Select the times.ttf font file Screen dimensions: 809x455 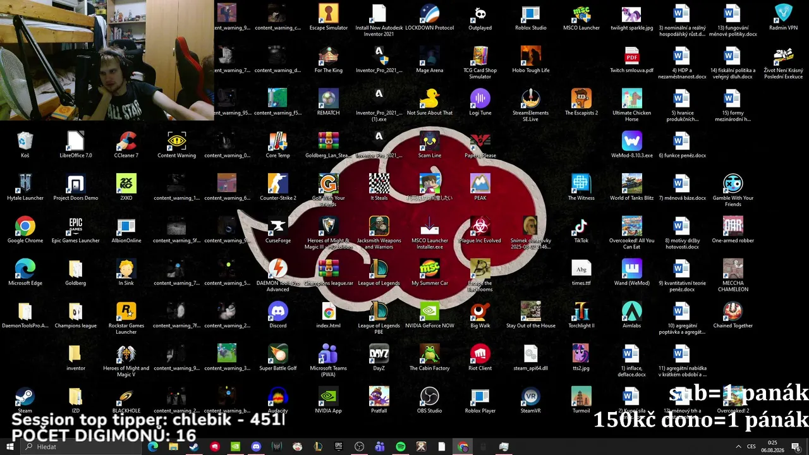(x=581, y=273)
